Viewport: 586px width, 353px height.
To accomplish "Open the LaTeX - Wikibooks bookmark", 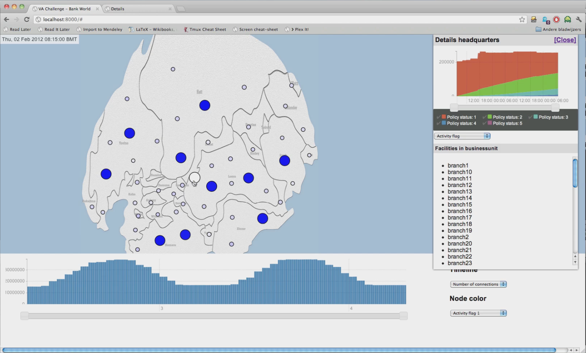I will point(152,29).
